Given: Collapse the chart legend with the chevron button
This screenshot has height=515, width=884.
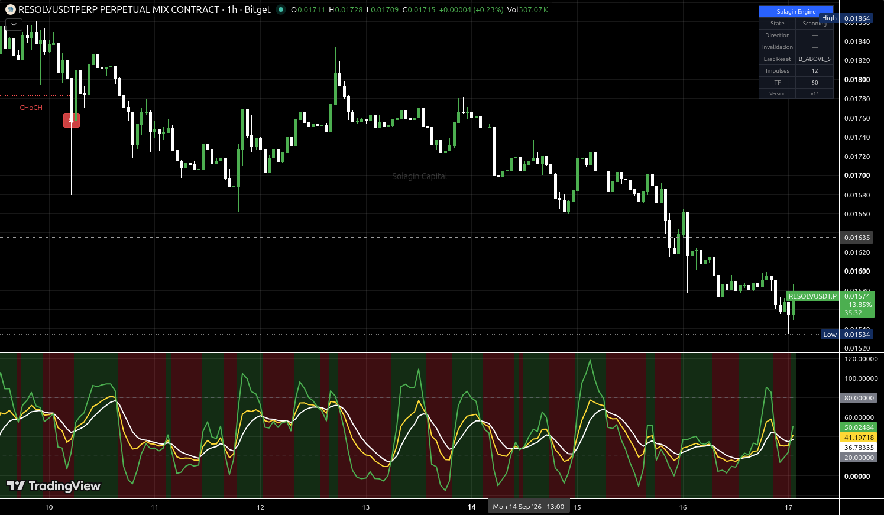Looking at the screenshot, I should [x=13, y=25].
